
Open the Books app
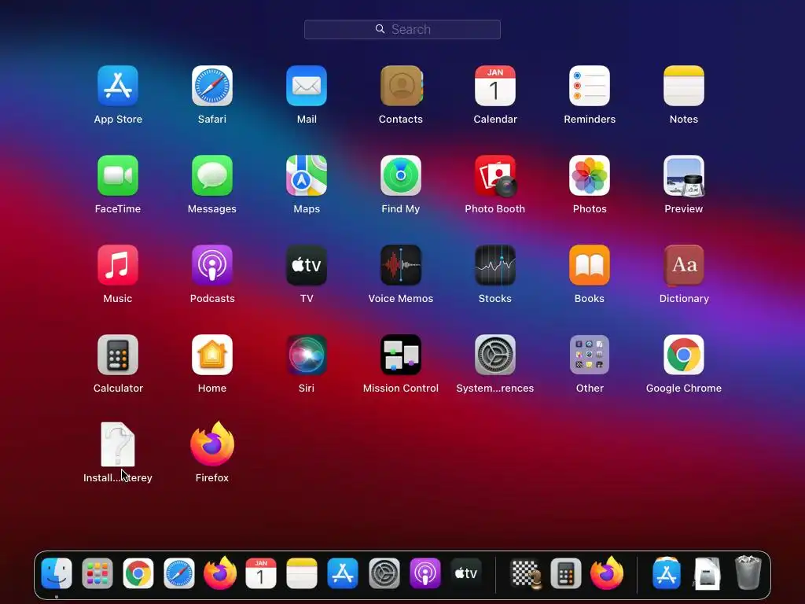[x=590, y=265]
